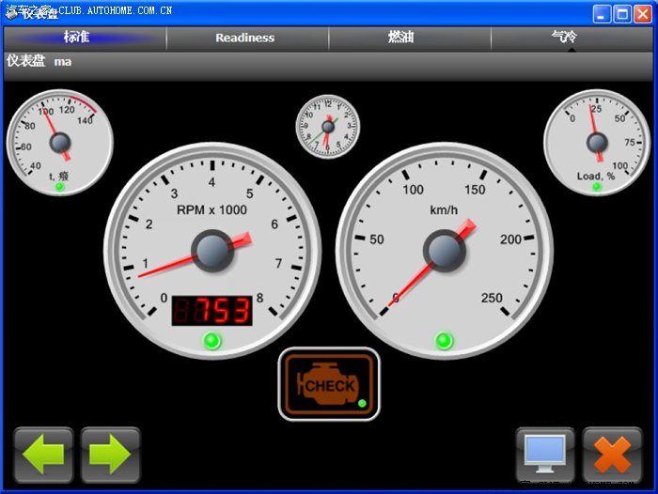Click the orange X exit button
The image size is (658, 494).
click(x=612, y=455)
